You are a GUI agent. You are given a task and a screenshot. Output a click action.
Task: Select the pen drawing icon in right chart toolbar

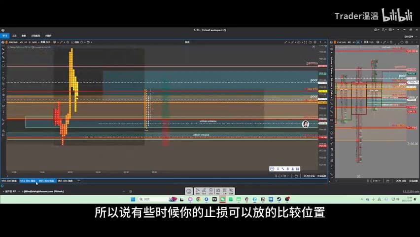[x=384, y=42]
